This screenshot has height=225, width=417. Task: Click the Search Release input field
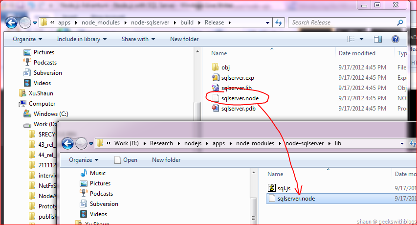(347, 22)
